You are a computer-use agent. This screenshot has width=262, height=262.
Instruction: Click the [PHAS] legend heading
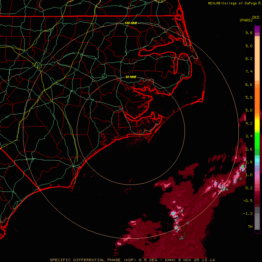246,20
